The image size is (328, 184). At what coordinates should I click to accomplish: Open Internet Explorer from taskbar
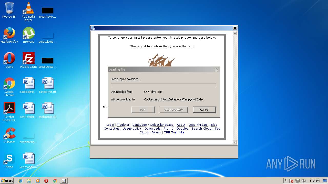tap(20, 181)
